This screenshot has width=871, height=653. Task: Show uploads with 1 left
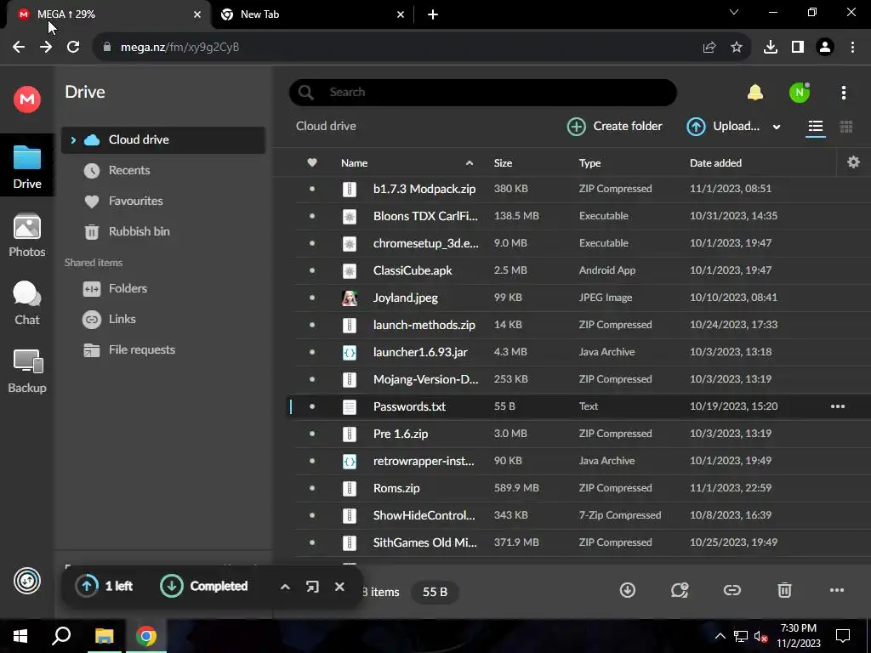105,586
